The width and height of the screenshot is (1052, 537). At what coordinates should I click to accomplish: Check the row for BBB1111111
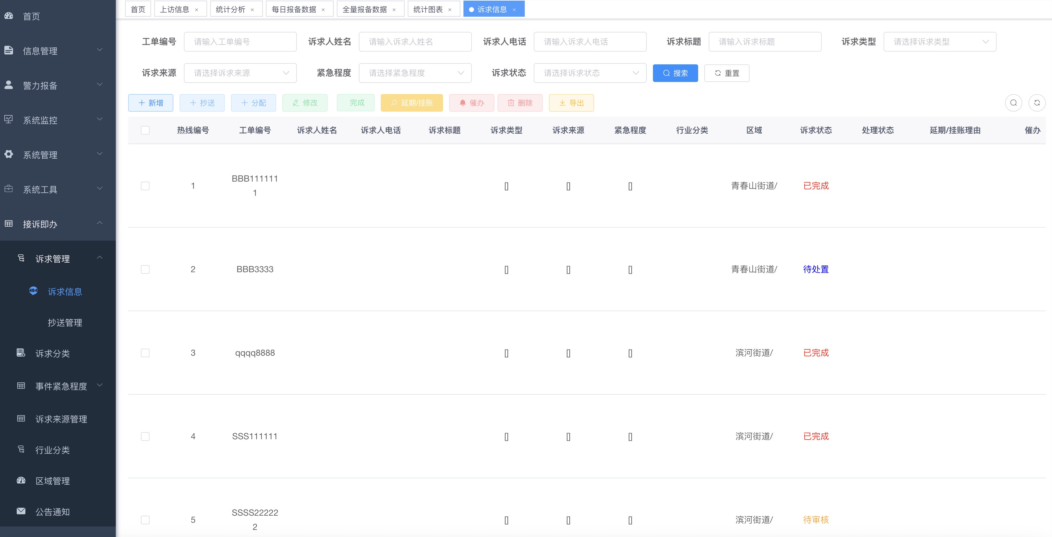click(145, 186)
